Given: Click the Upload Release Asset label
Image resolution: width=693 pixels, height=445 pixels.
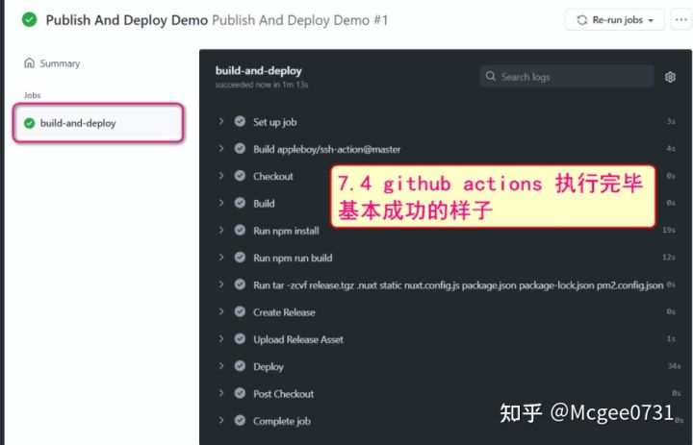Looking at the screenshot, I should click(x=297, y=339).
